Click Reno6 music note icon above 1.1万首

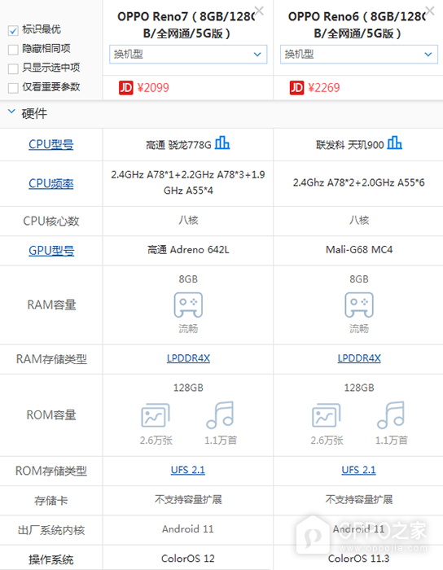click(391, 414)
